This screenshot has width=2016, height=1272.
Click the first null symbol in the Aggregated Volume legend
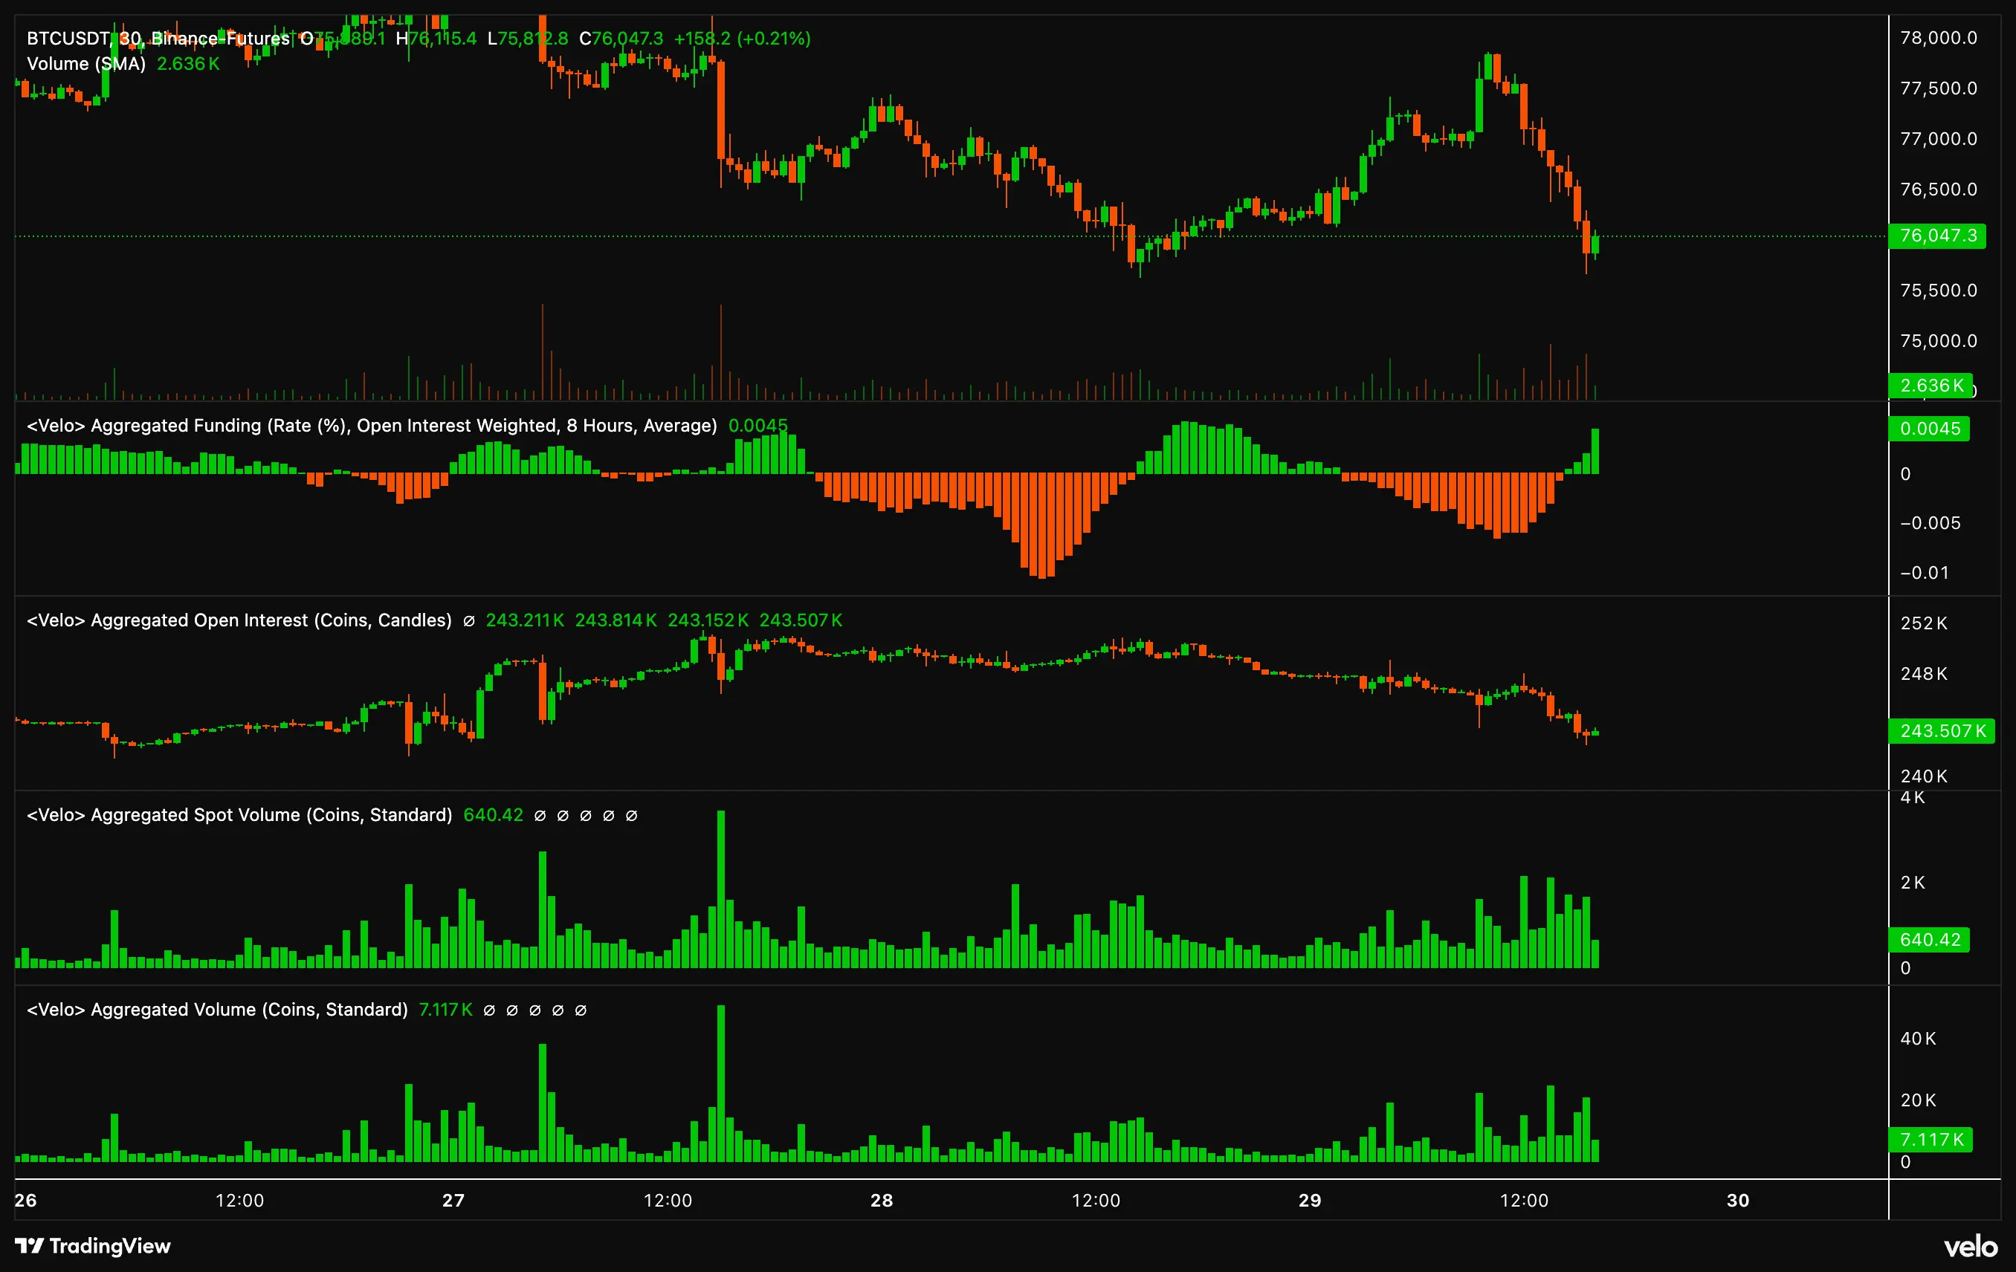(x=489, y=1010)
